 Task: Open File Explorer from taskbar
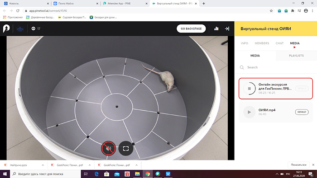coord(137,174)
